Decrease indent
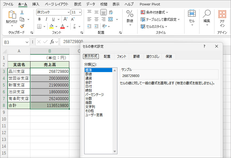This screenshot has height=158, width=231. click(x=89, y=26)
